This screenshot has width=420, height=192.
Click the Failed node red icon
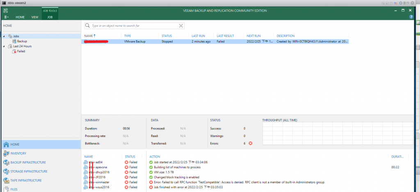[x=14, y=51]
